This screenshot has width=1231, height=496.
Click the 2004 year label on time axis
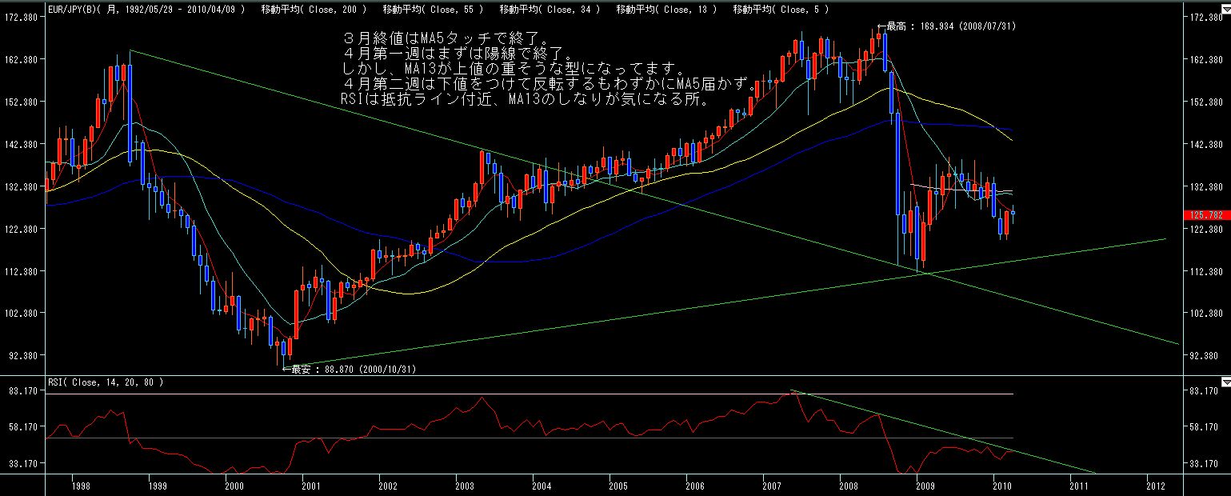541,485
